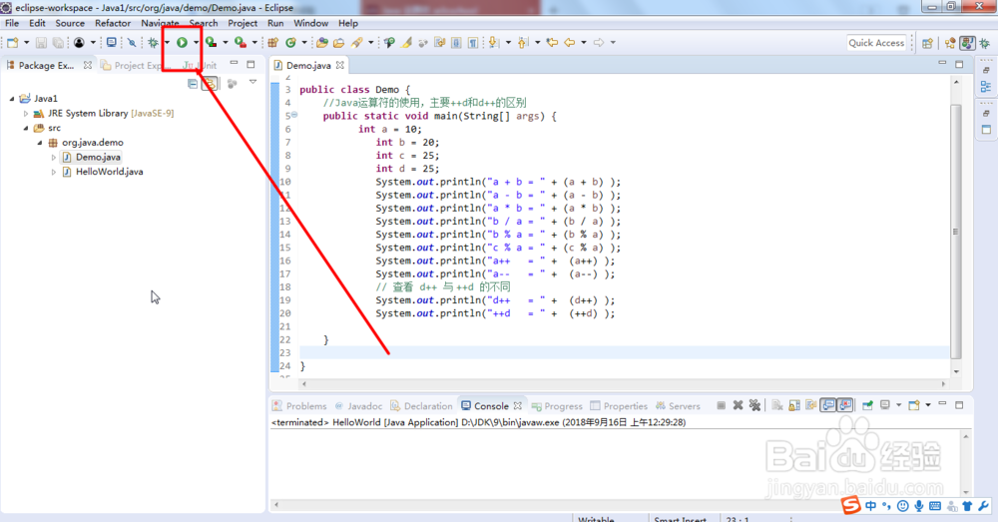Click the Sogou microphone voice input icon
The height and width of the screenshot is (522, 998).
[x=919, y=506]
